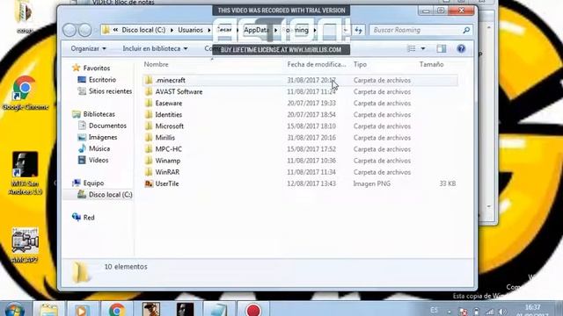This screenshot has width=563, height=316.
Task: Open the media player taskbar icon
Action: point(83,310)
